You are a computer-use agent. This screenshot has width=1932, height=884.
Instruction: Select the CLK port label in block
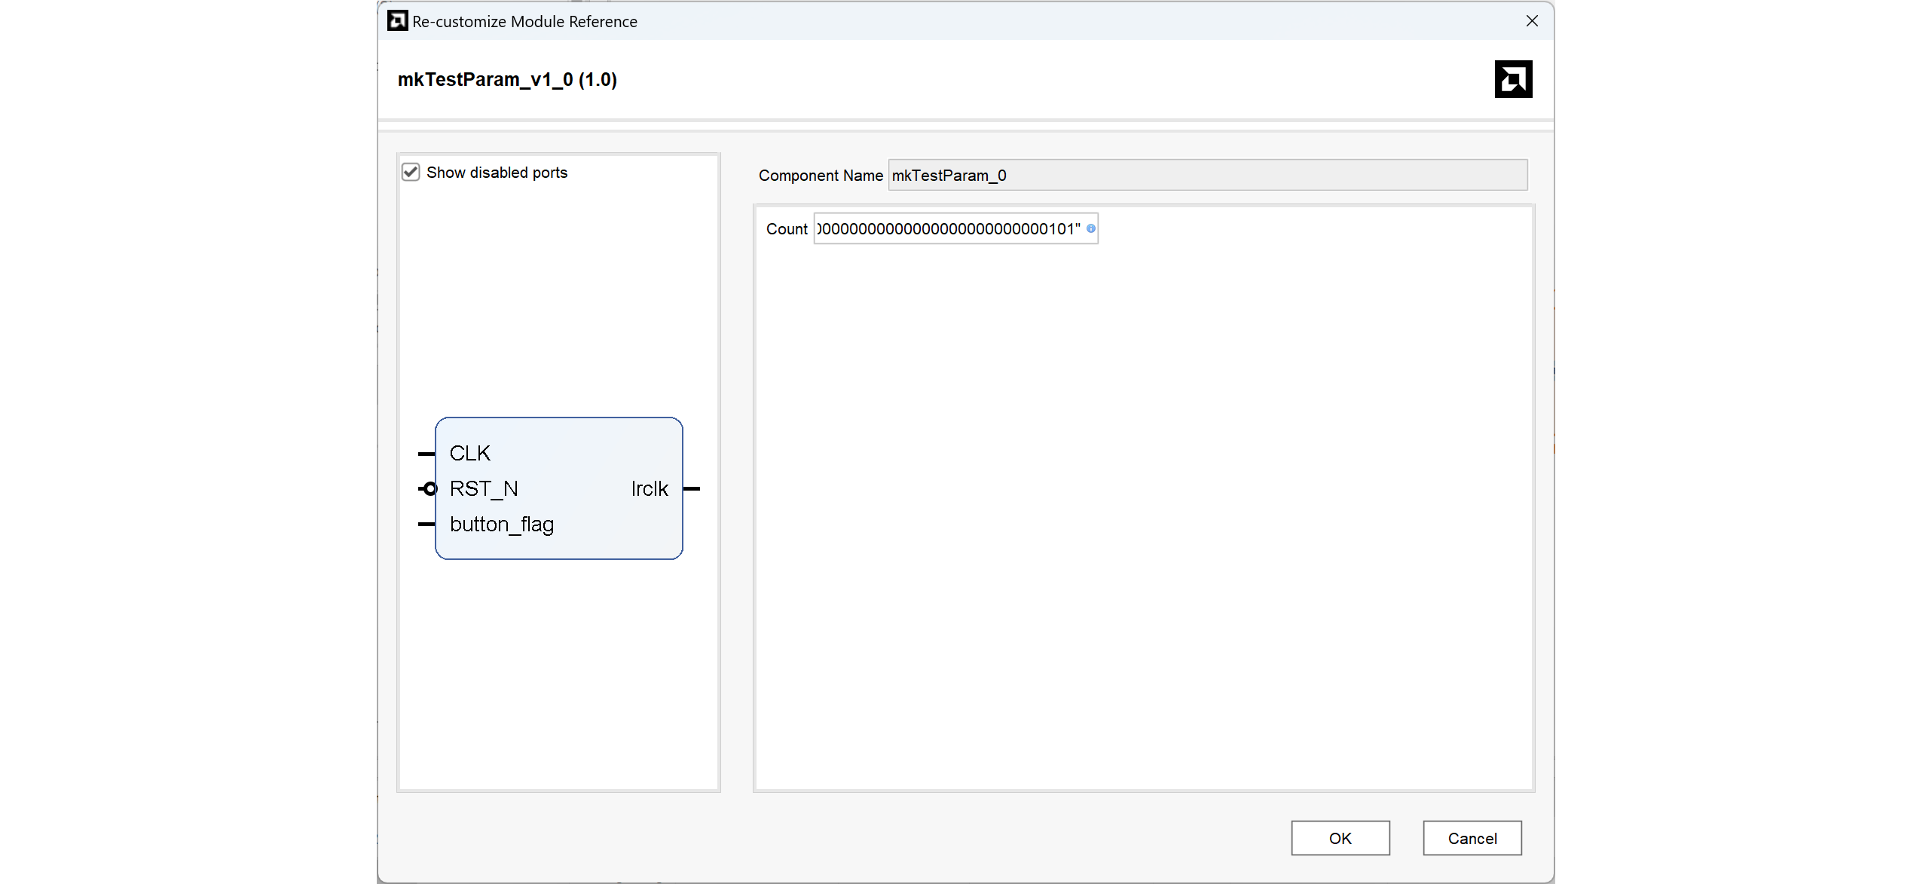pyautogui.click(x=469, y=453)
